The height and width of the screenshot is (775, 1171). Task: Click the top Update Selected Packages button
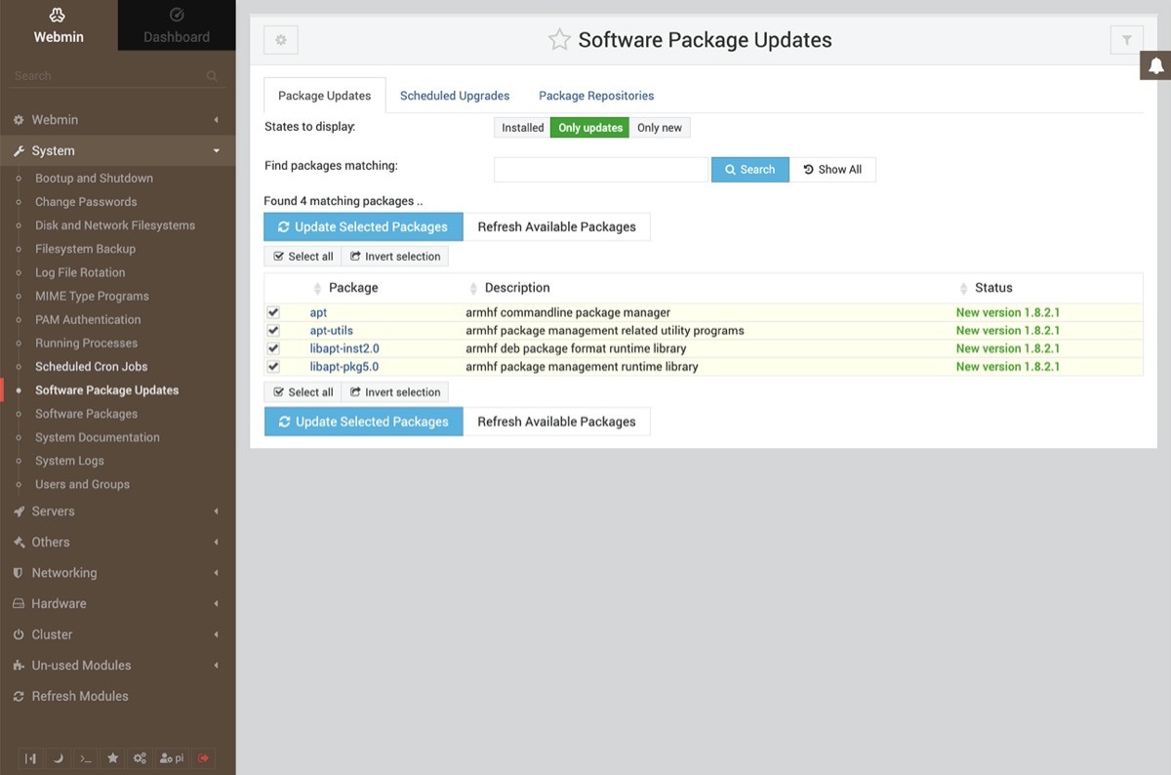coord(363,226)
